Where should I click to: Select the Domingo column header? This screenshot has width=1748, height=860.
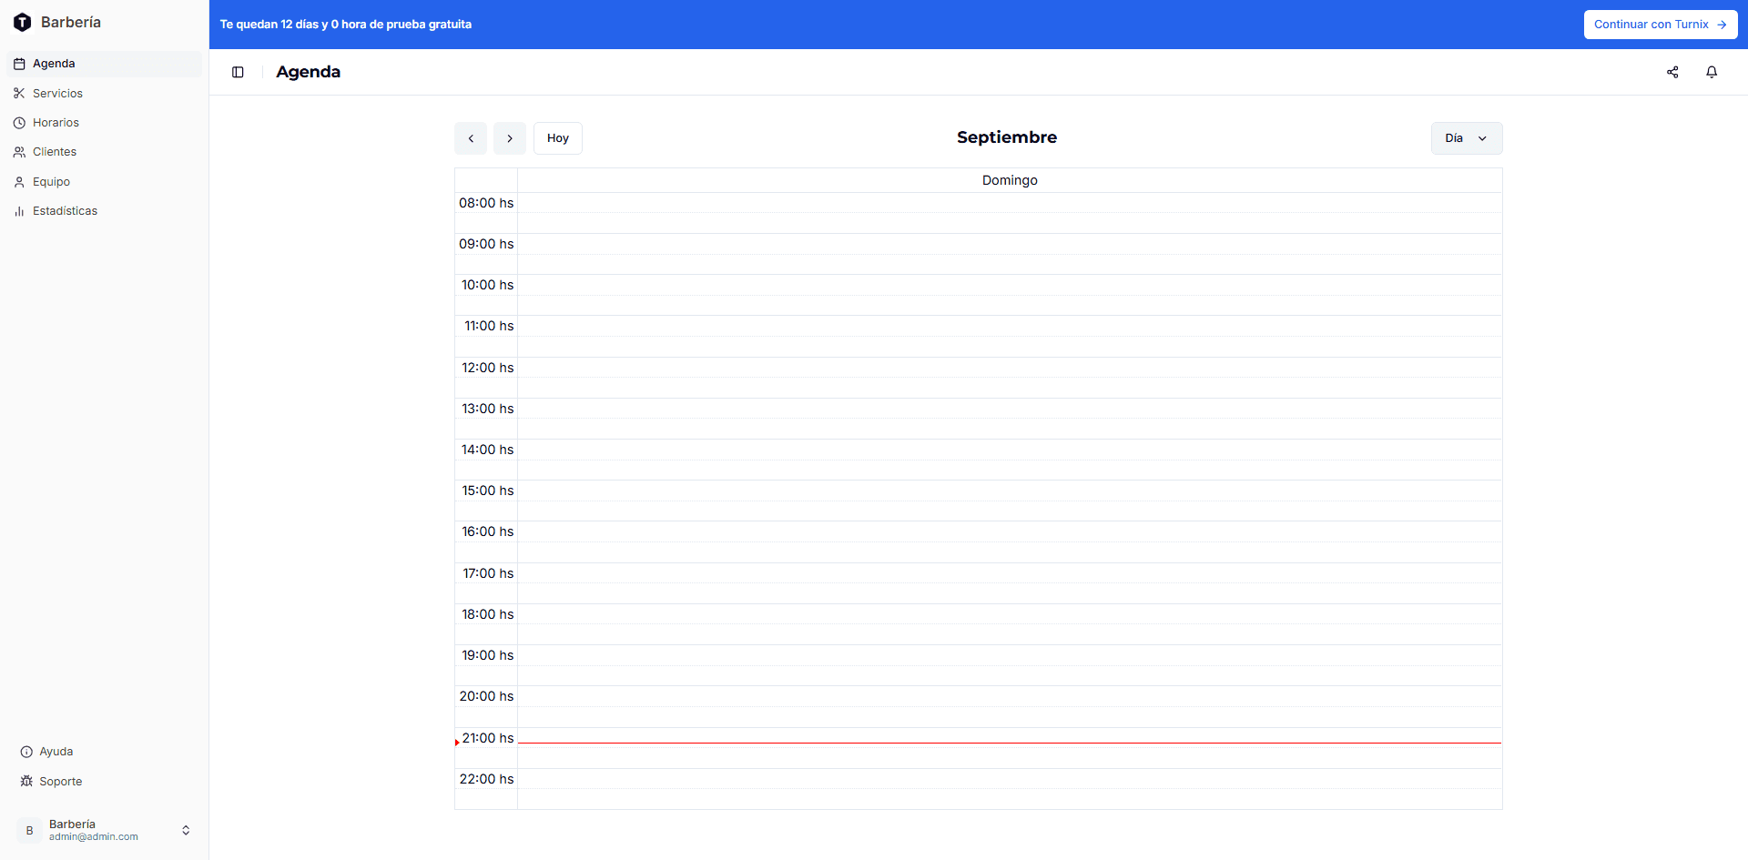tap(1009, 179)
